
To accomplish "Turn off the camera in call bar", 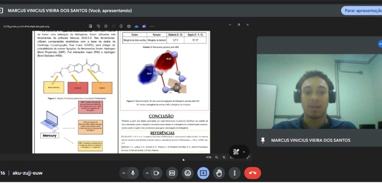I will (156, 173).
